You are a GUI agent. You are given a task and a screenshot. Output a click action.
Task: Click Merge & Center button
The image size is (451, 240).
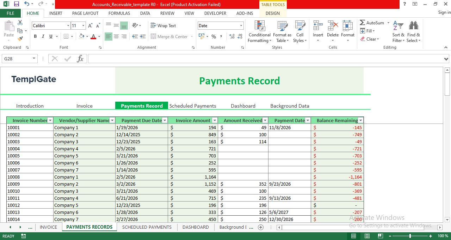click(x=169, y=36)
